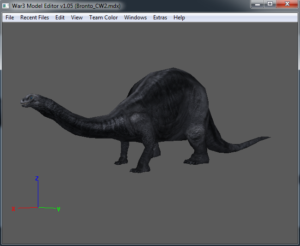Open the Help menu
Screen dimensions: 300x246
tap(179, 18)
